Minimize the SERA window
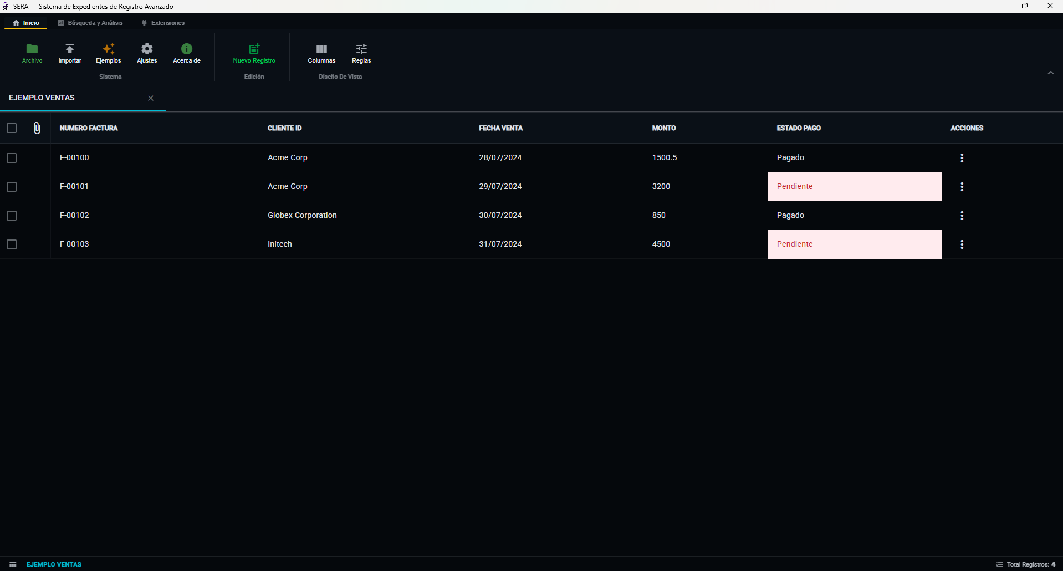 tap(1000, 6)
